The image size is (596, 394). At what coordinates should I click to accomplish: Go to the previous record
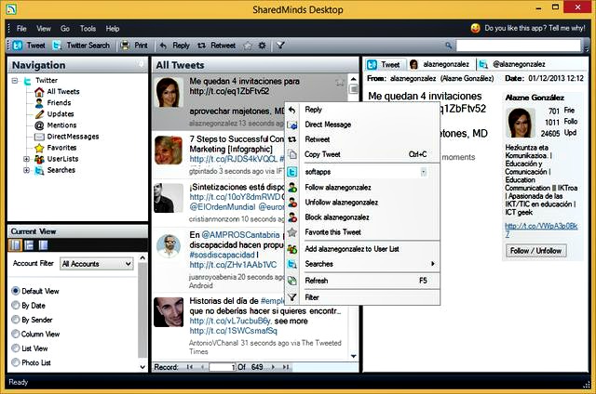click(x=203, y=367)
